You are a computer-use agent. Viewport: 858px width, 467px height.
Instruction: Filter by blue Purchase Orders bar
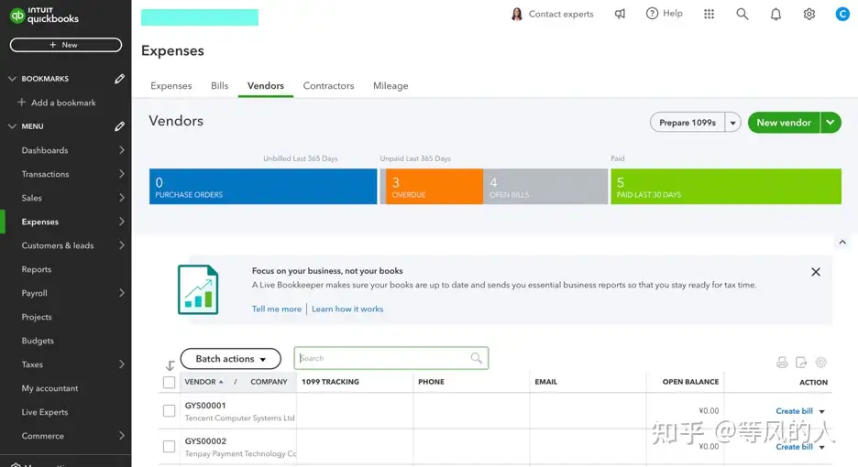coord(263,187)
